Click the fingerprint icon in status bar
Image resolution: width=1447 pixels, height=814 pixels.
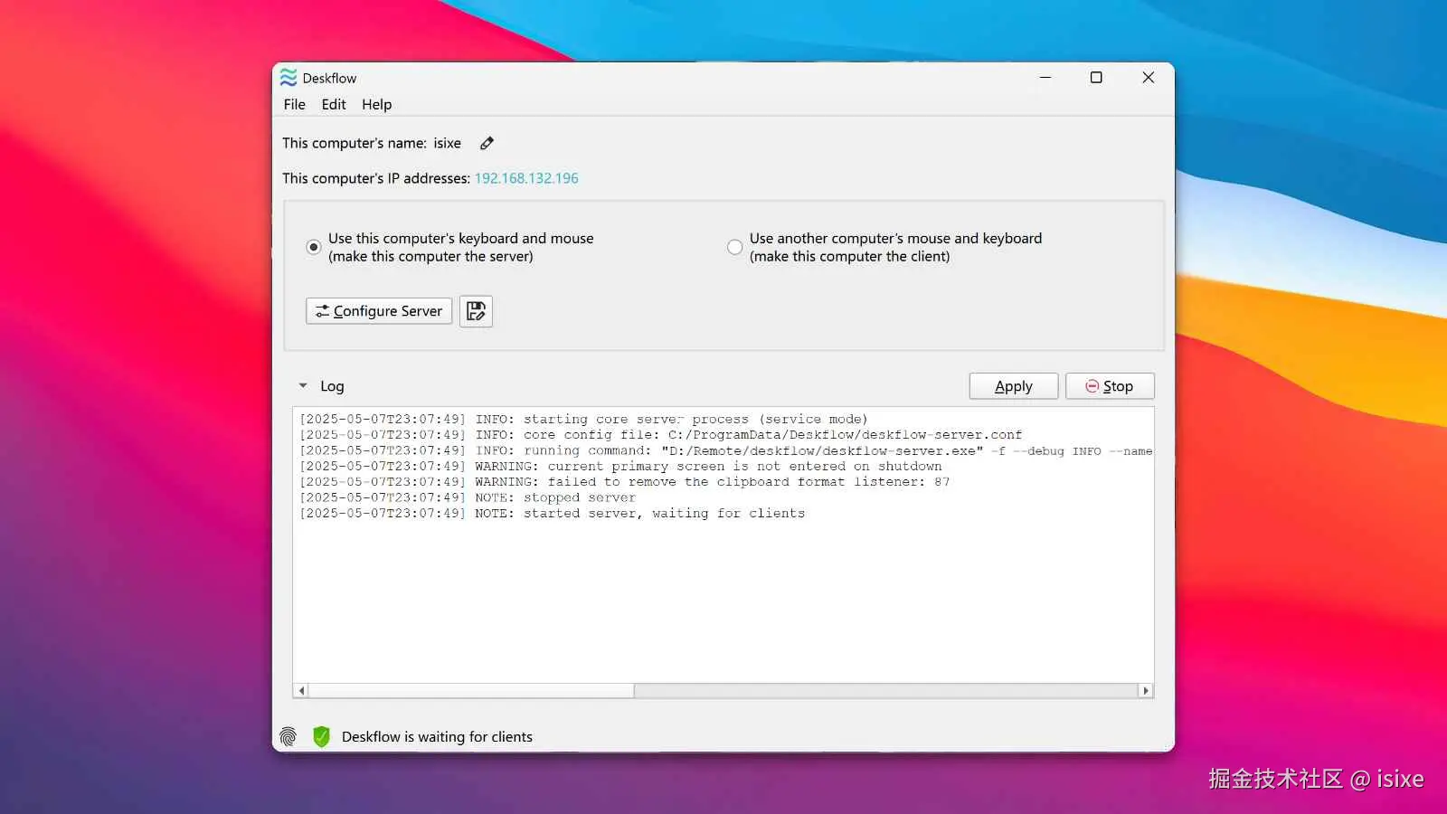[x=288, y=737]
